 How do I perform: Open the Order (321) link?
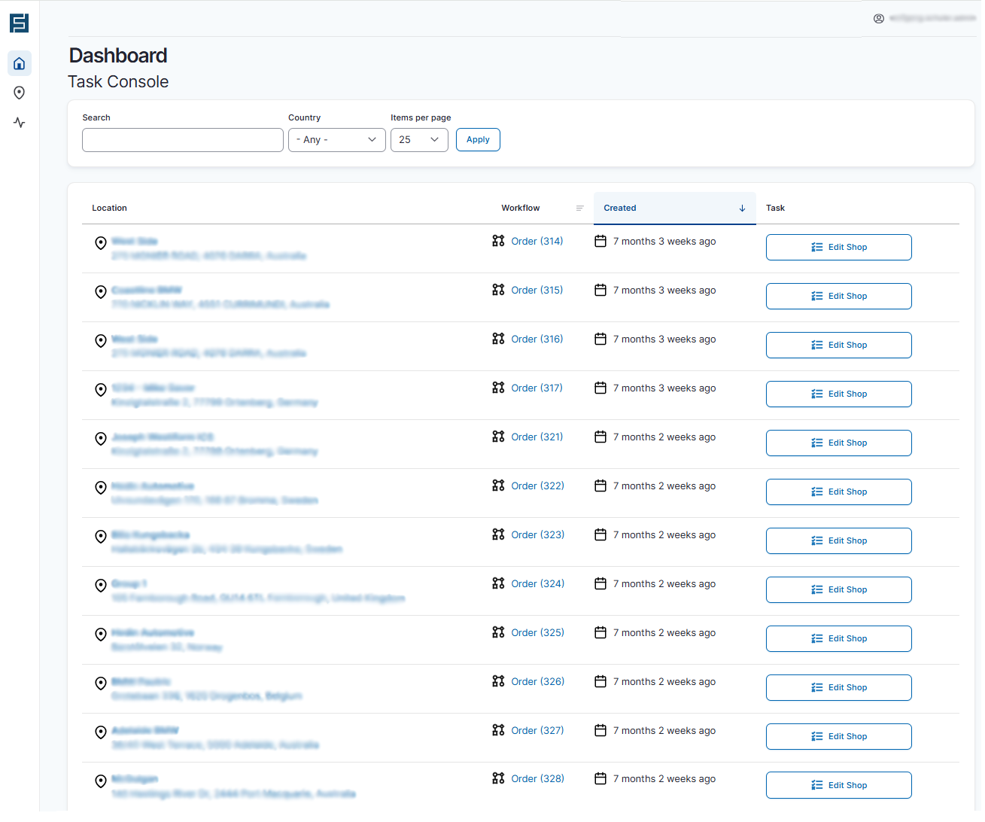(x=537, y=437)
